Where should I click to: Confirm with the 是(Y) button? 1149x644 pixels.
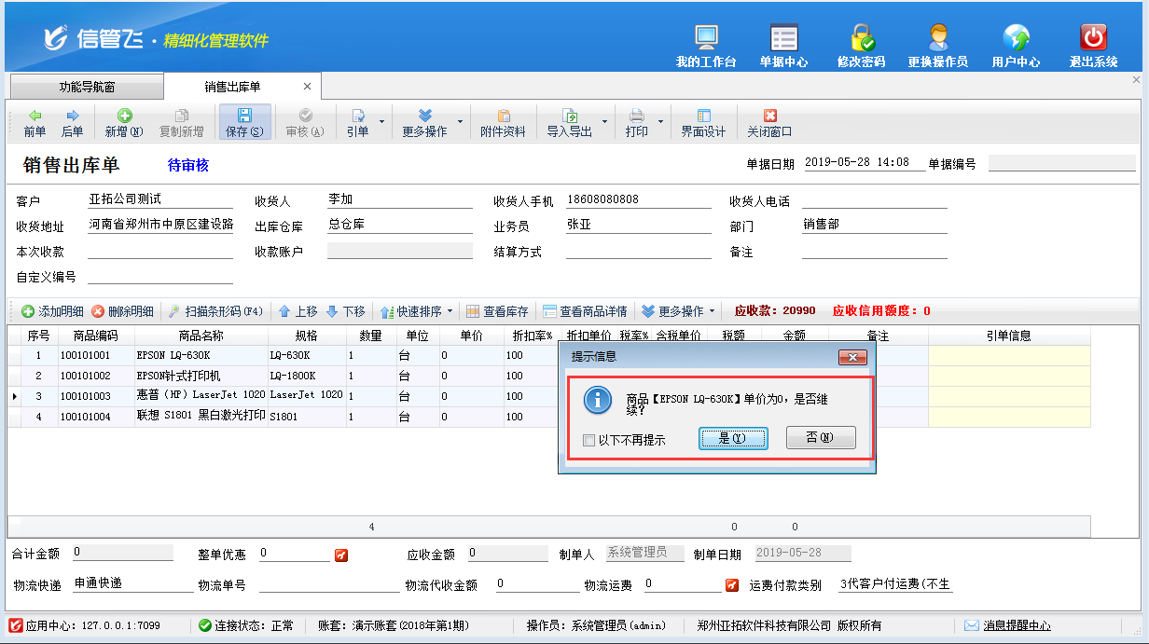pos(733,438)
